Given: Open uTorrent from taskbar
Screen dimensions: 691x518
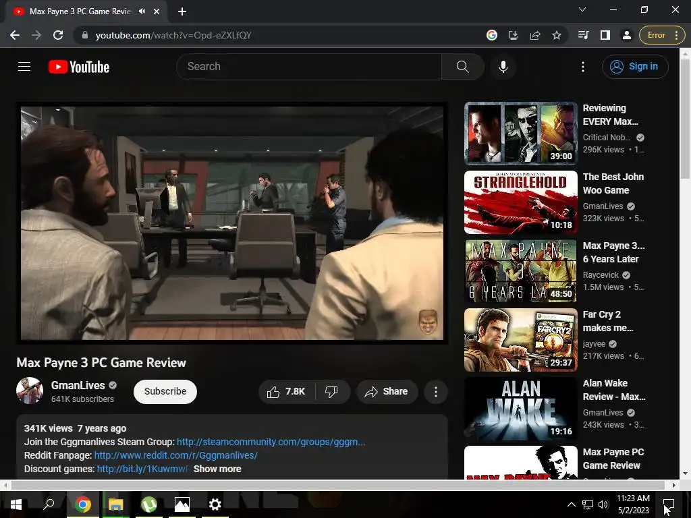Looking at the screenshot, I should coord(149,505).
